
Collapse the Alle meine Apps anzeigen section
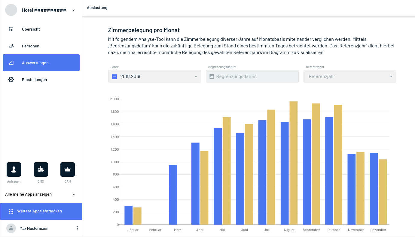(74, 194)
